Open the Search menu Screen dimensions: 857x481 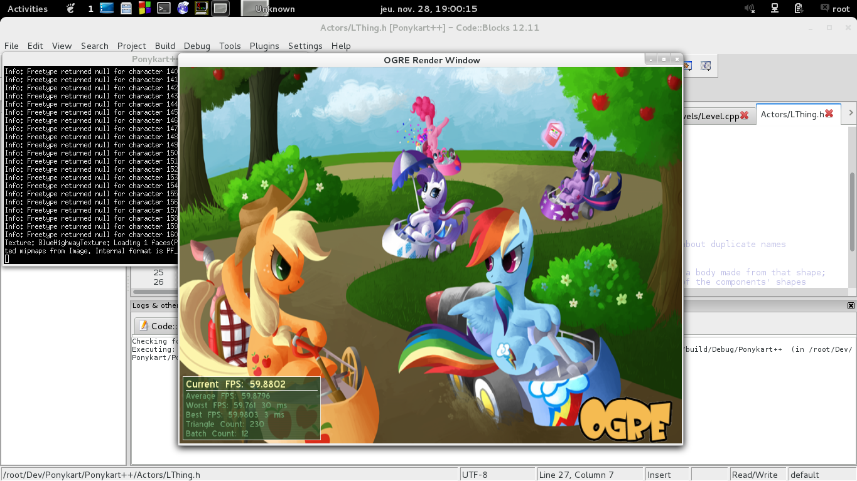(94, 46)
